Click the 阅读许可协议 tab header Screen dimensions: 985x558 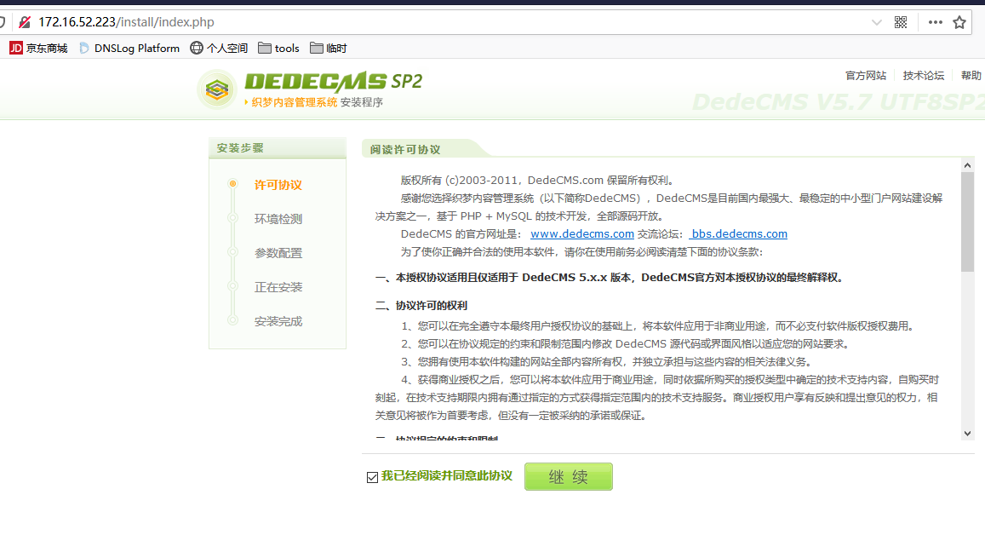[x=405, y=150]
